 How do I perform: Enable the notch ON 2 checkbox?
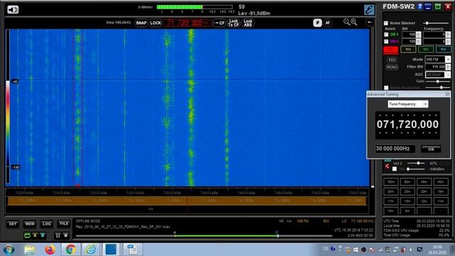pyautogui.click(x=386, y=41)
